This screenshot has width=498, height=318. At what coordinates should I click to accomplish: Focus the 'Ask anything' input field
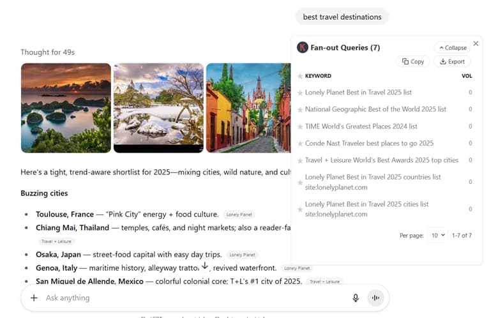193,298
